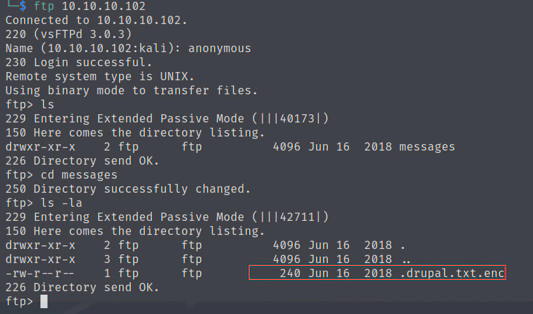Click the -rw-r--r-- file permissions string

[x=40, y=273]
